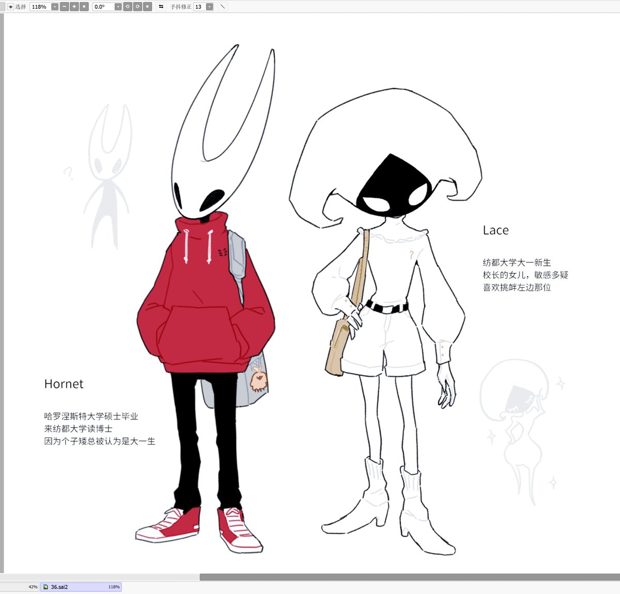
Task: Toggle the straight line drawing mode icon
Action: tap(223, 7)
